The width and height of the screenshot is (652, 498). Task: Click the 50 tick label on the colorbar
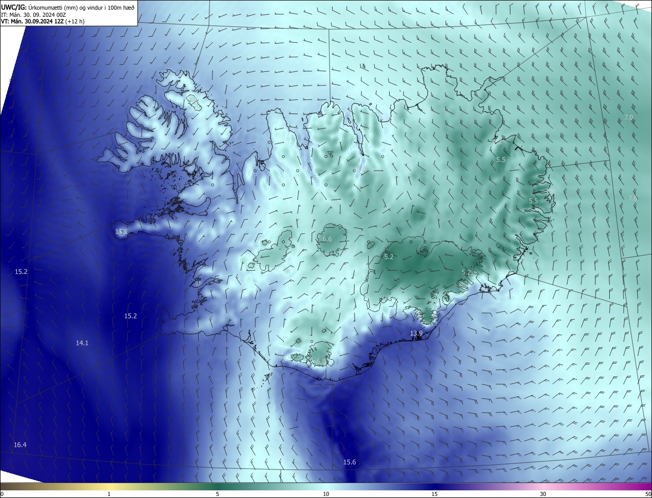coord(648,494)
